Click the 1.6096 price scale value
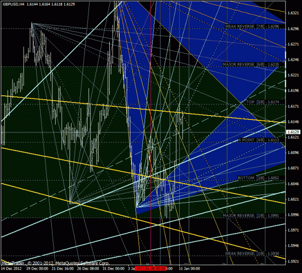 (x=293, y=153)
